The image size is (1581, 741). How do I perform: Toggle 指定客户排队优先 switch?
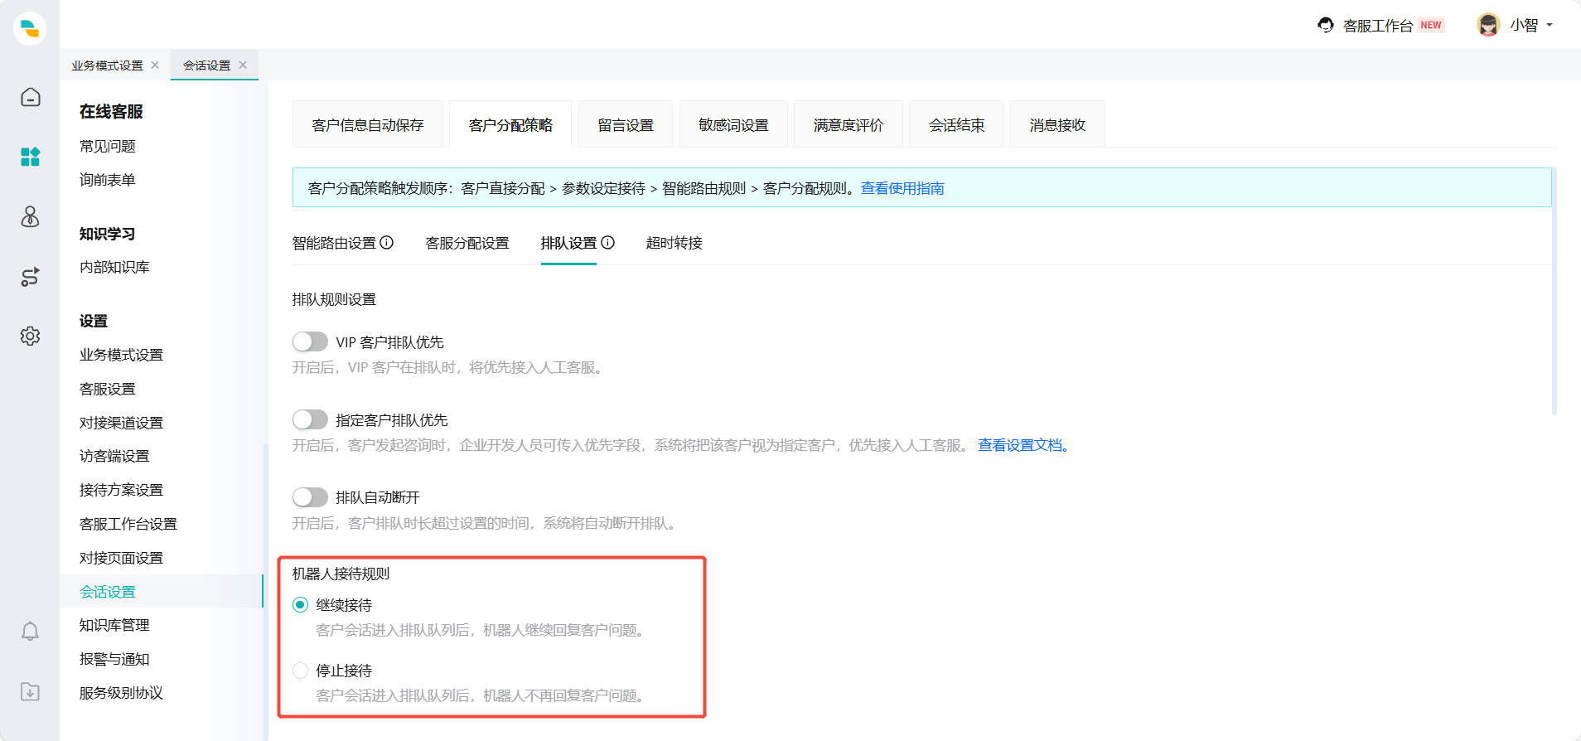310,419
